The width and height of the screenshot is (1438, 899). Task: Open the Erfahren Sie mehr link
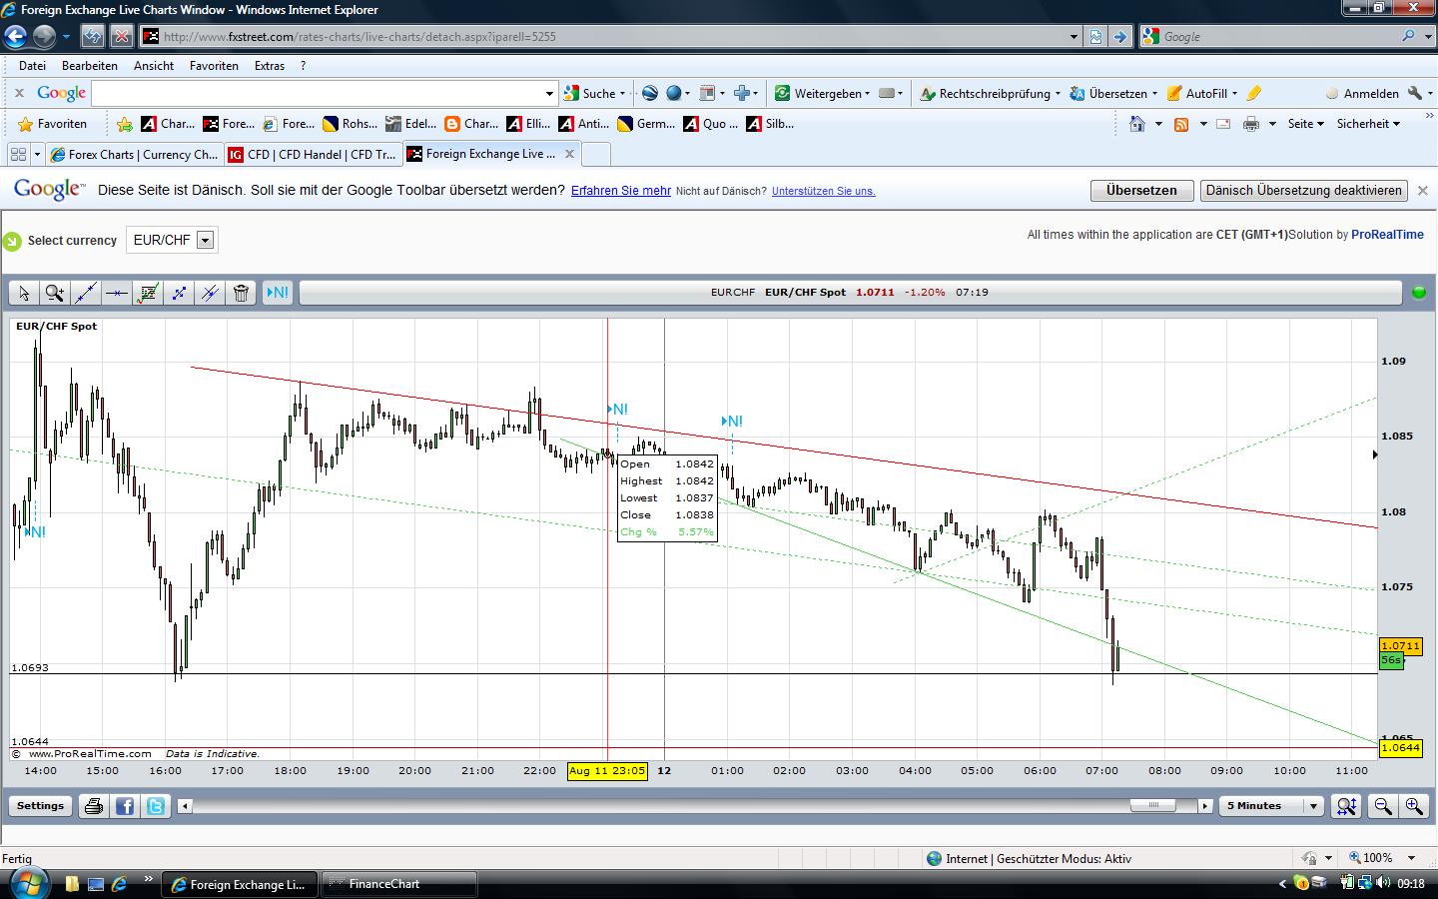coord(621,191)
